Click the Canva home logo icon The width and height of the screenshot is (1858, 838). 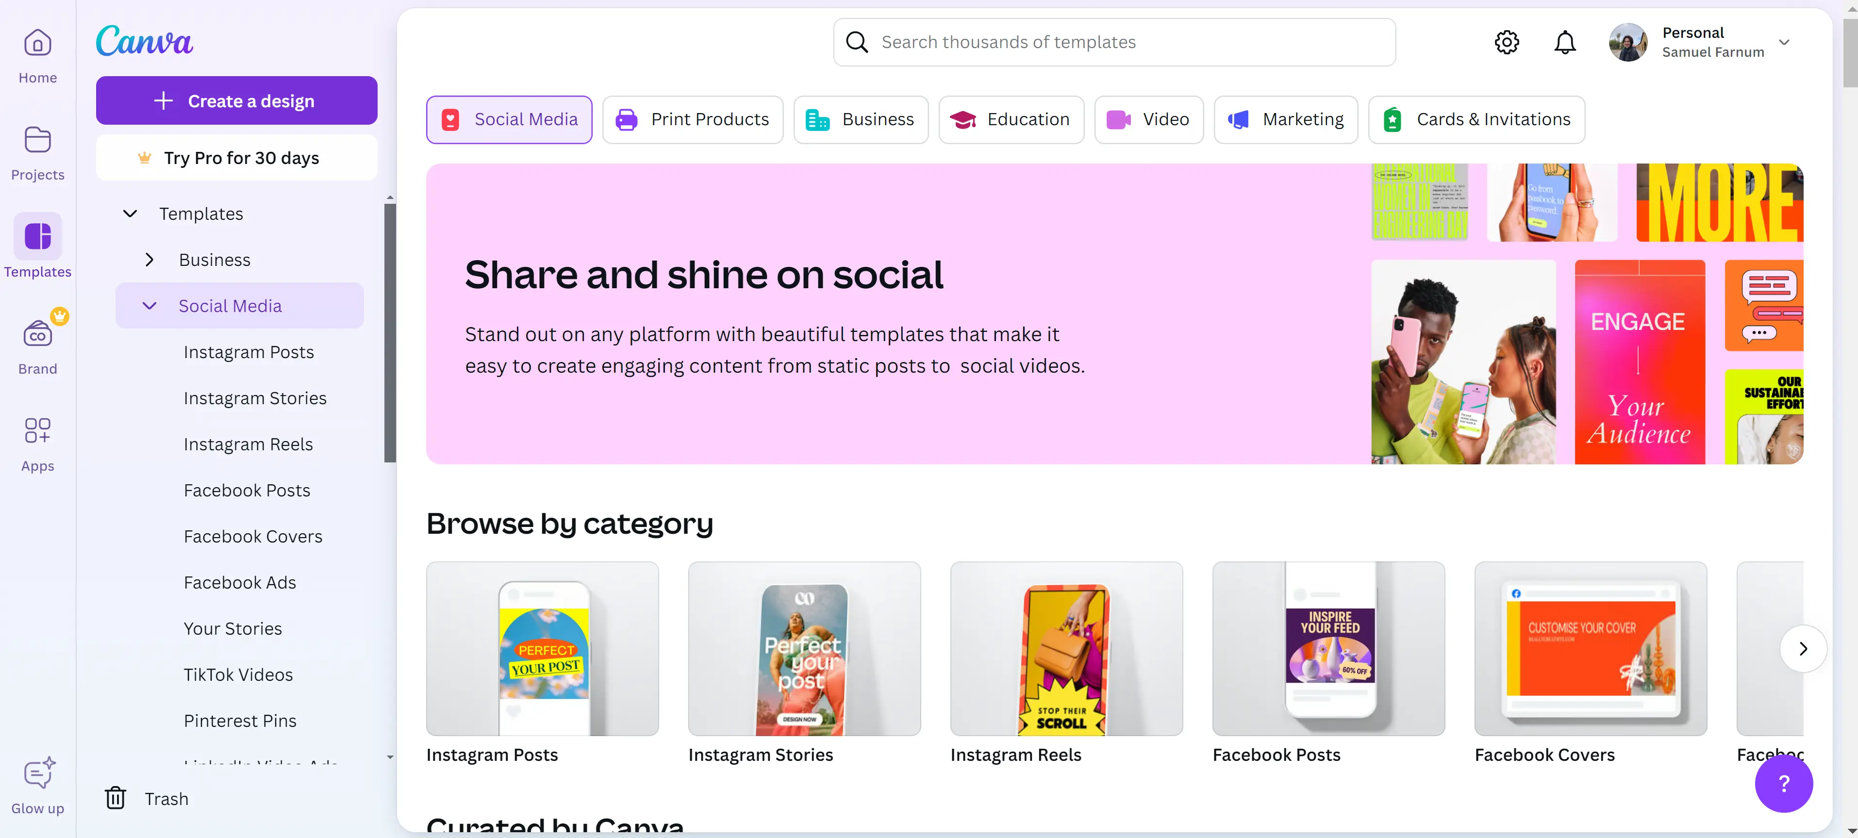(145, 41)
